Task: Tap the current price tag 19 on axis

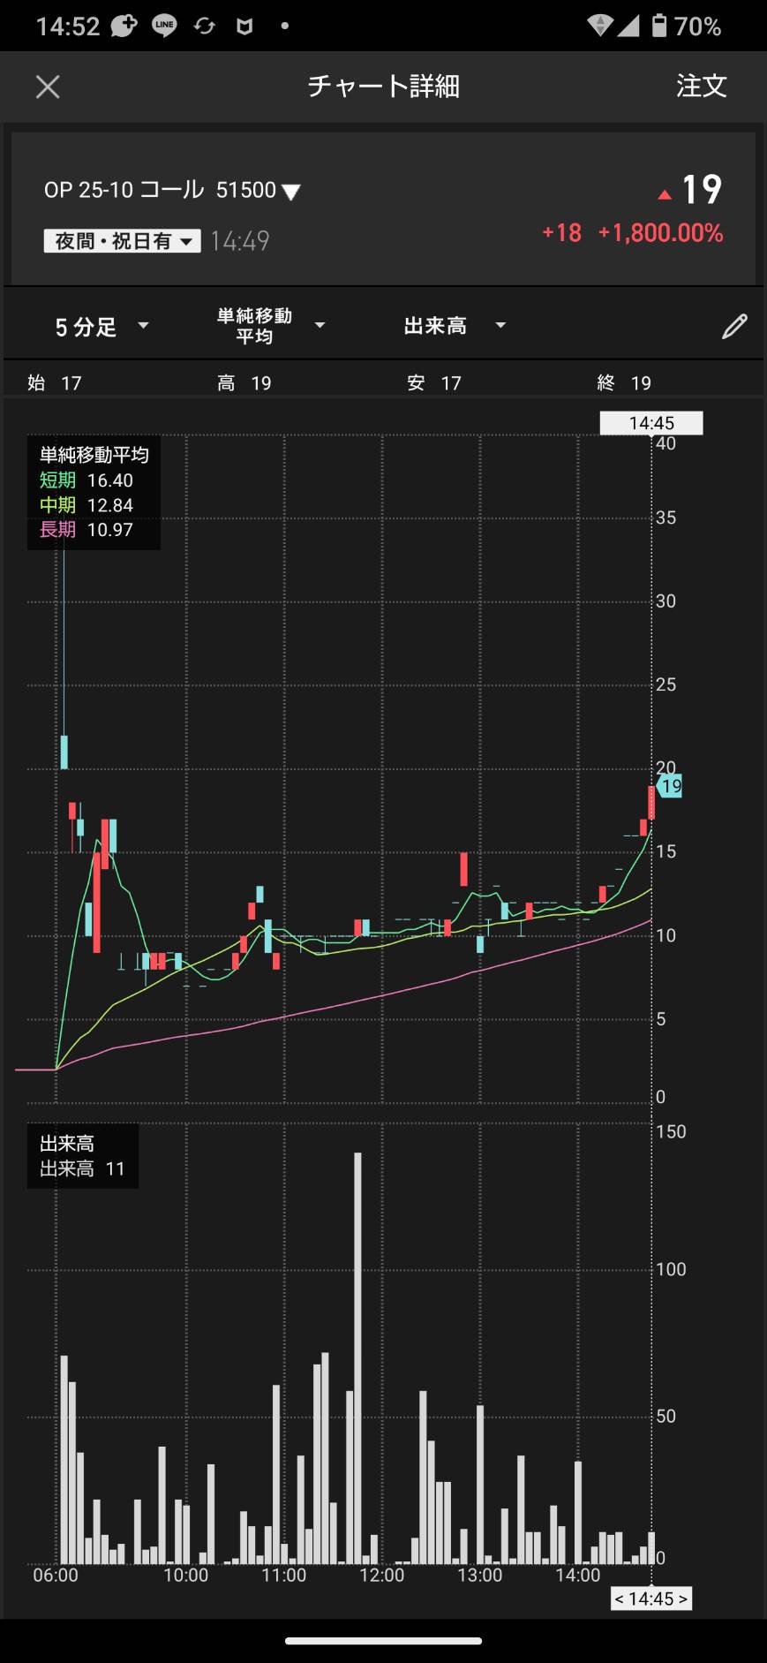Action: (x=671, y=786)
